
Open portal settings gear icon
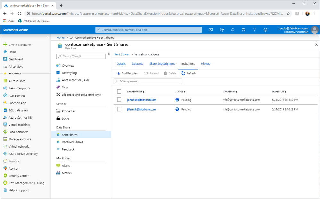[x=243, y=30]
